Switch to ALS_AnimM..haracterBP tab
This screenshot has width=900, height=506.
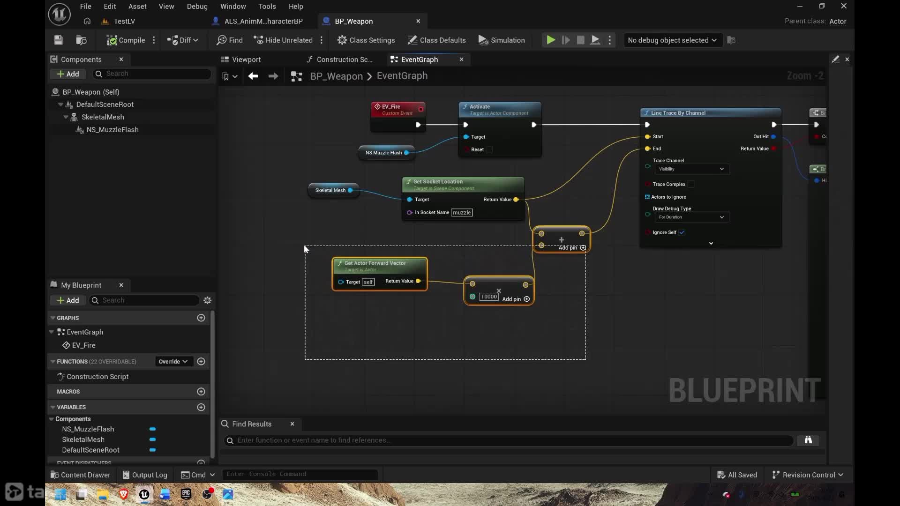point(263,21)
